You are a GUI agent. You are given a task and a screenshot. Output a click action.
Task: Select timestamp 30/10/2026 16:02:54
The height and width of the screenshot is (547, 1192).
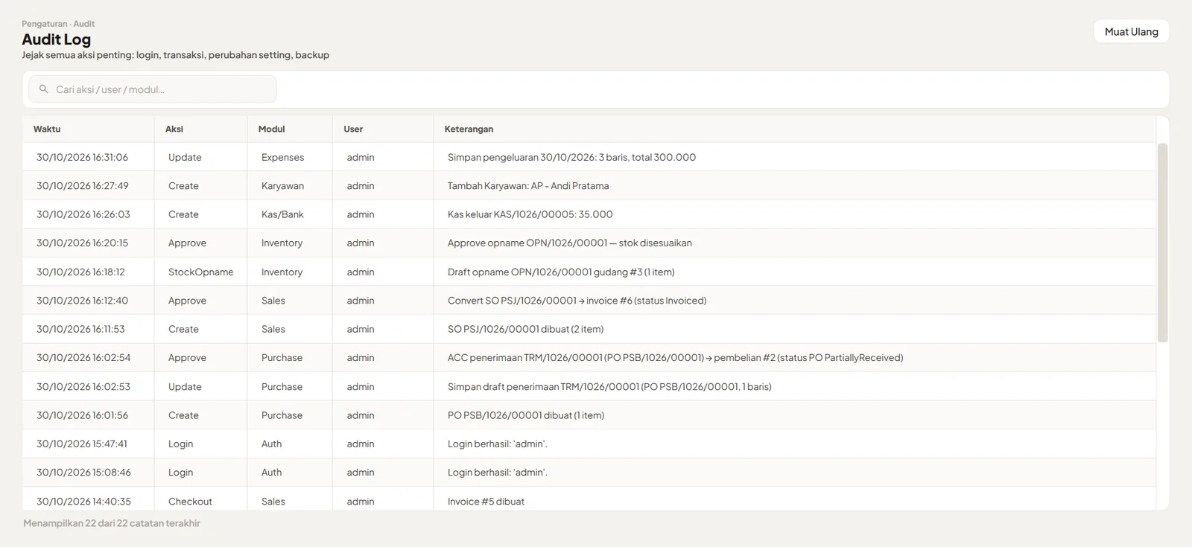point(83,357)
